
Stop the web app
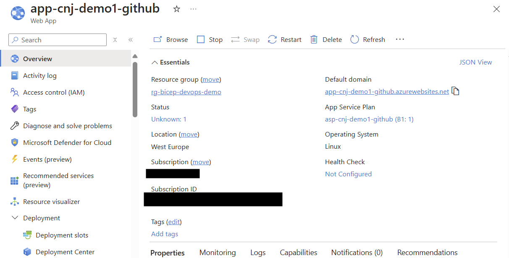tap(210, 39)
